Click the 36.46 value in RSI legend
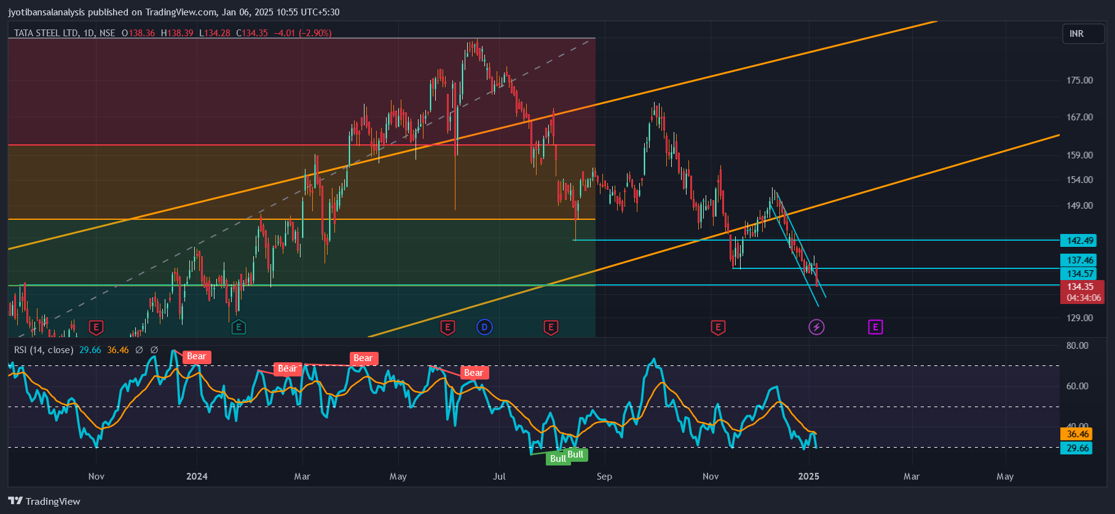Screen dimensions: 1115x514 (118, 350)
